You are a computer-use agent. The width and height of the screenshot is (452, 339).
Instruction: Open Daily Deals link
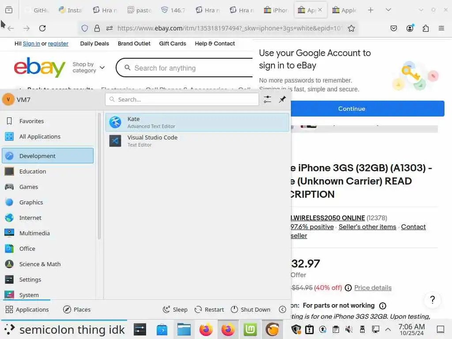point(94,44)
